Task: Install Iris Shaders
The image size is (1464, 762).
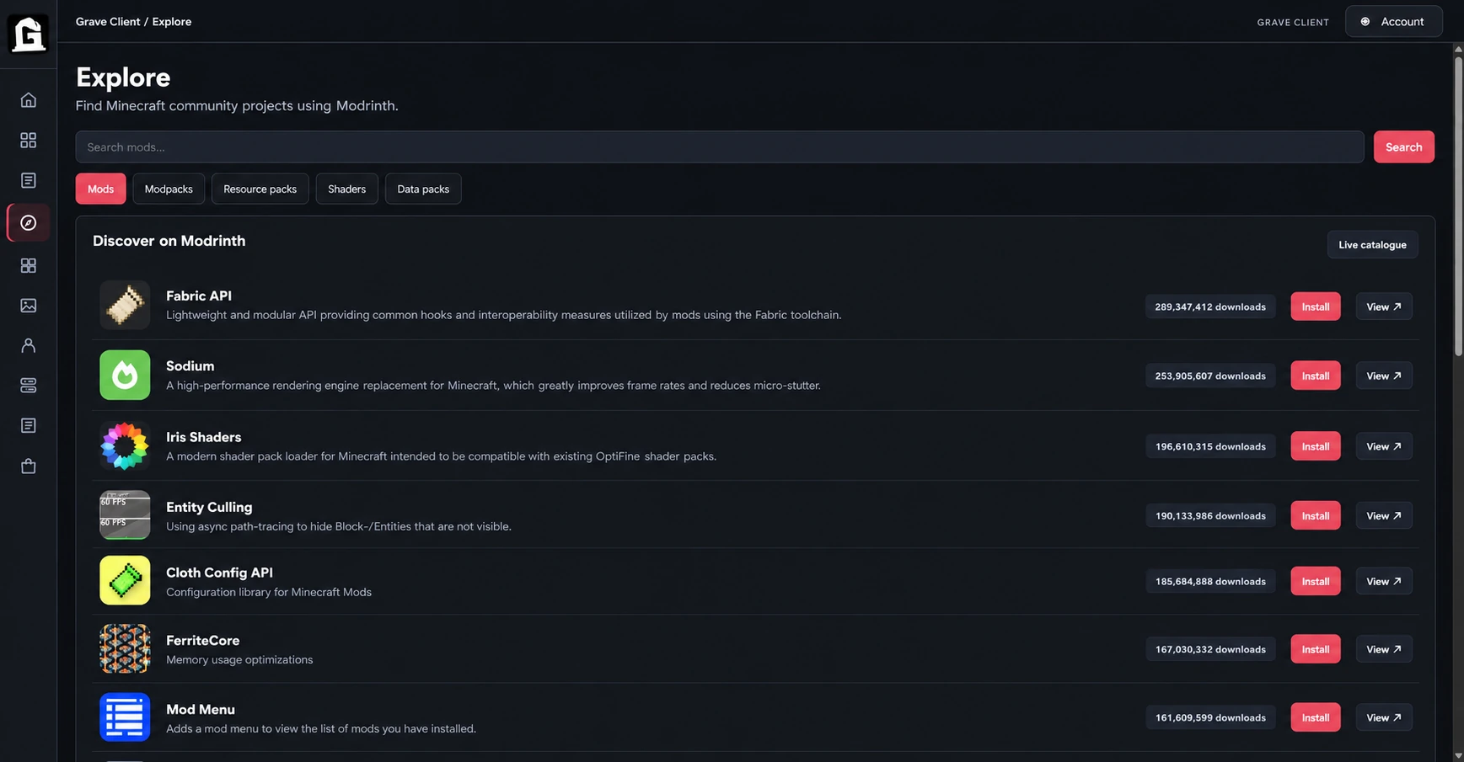Action: (x=1316, y=446)
